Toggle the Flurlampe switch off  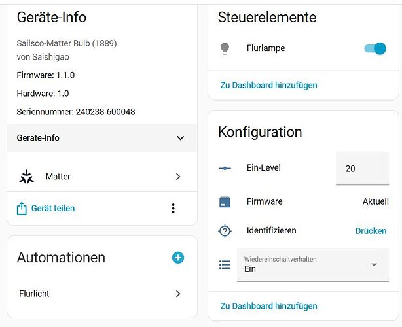[375, 48]
